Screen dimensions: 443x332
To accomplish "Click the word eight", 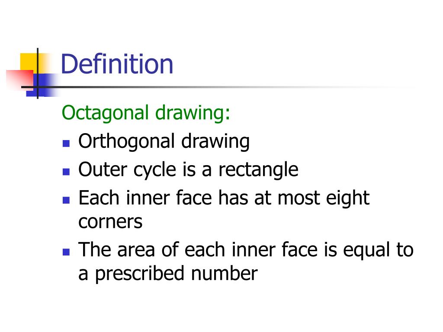I will 348,198.
